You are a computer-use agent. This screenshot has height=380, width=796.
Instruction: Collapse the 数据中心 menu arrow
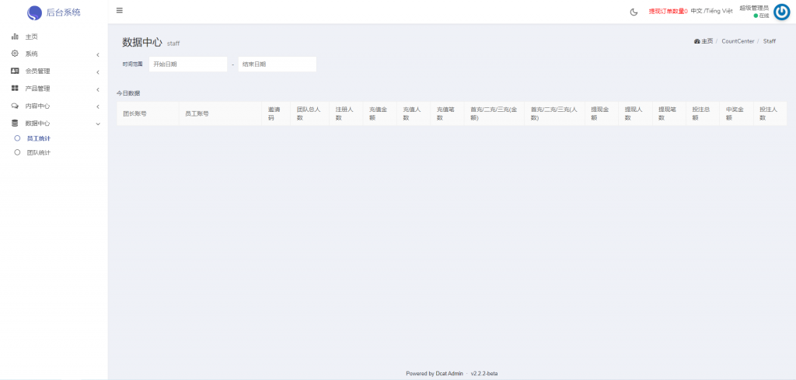(x=97, y=124)
